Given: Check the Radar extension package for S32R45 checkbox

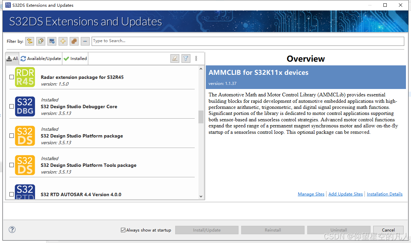Looking at the screenshot, I should pyautogui.click(x=11, y=77).
